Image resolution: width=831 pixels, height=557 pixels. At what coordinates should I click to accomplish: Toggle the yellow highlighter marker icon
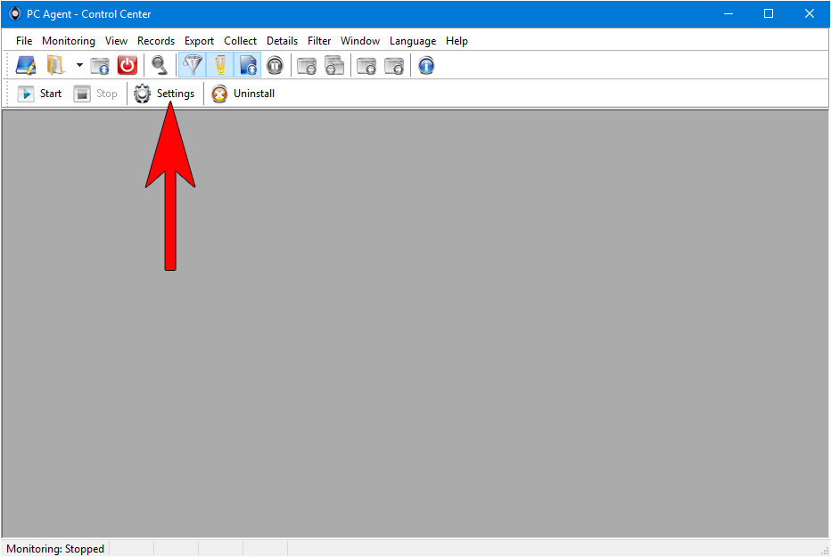[220, 65]
